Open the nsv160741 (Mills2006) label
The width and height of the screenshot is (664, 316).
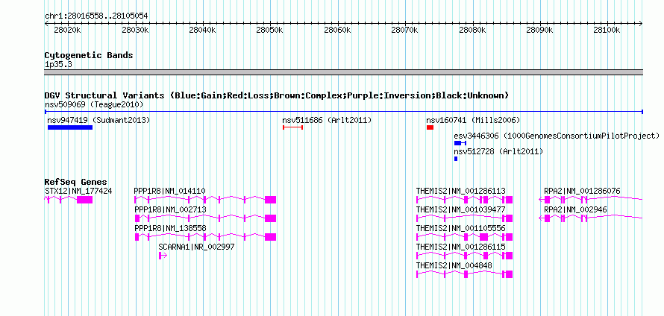click(473, 120)
